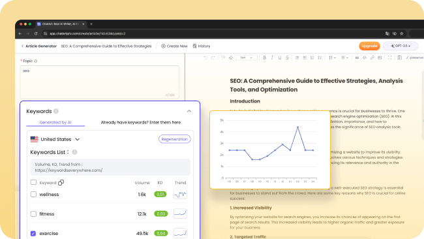424x239 pixels.
Task: Click Create New
Action: tap(174, 46)
